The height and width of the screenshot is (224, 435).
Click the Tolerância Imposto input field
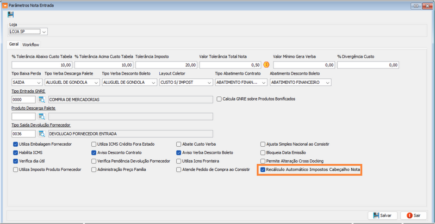click(x=166, y=65)
